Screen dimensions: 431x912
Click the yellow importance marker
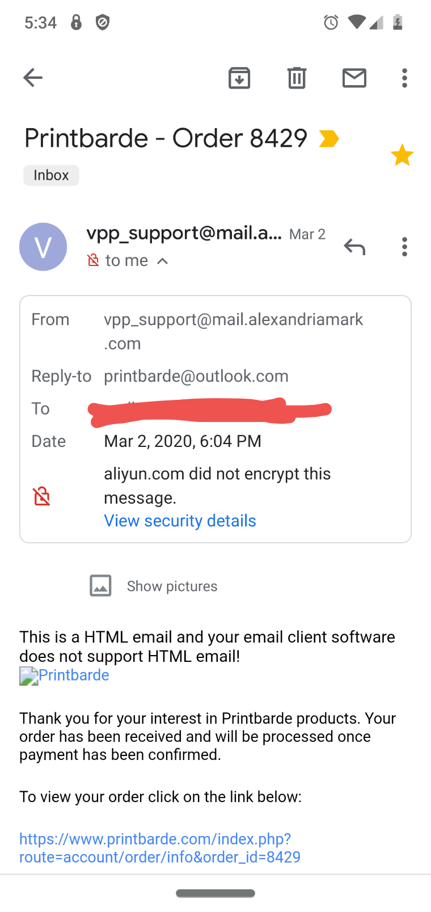(x=329, y=138)
